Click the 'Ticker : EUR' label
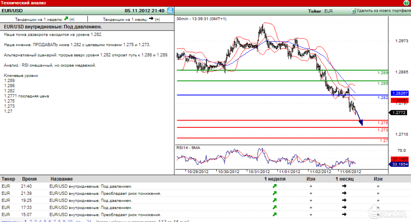The width and height of the screenshot is (411, 222). click(320, 11)
